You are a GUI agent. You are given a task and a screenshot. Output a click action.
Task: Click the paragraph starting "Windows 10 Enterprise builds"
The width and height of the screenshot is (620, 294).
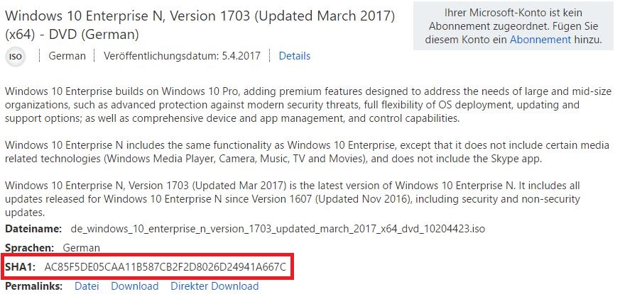coord(305,105)
